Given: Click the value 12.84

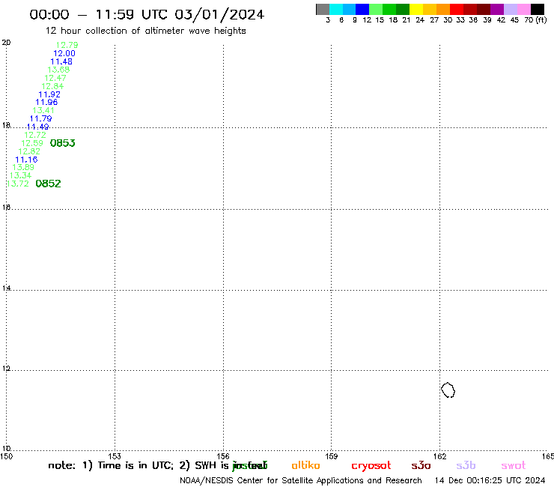Looking at the screenshot, I should click(52, 86).
